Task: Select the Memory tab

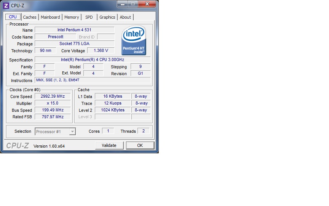Action: pyautogui.click(x=72, y=17)
